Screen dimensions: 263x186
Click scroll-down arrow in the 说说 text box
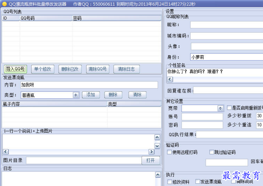tap(157, 146)
